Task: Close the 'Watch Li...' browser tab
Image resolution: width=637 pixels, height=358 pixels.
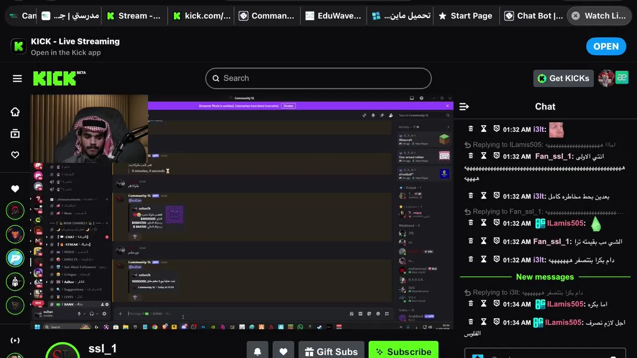Action: coord(575,16)
